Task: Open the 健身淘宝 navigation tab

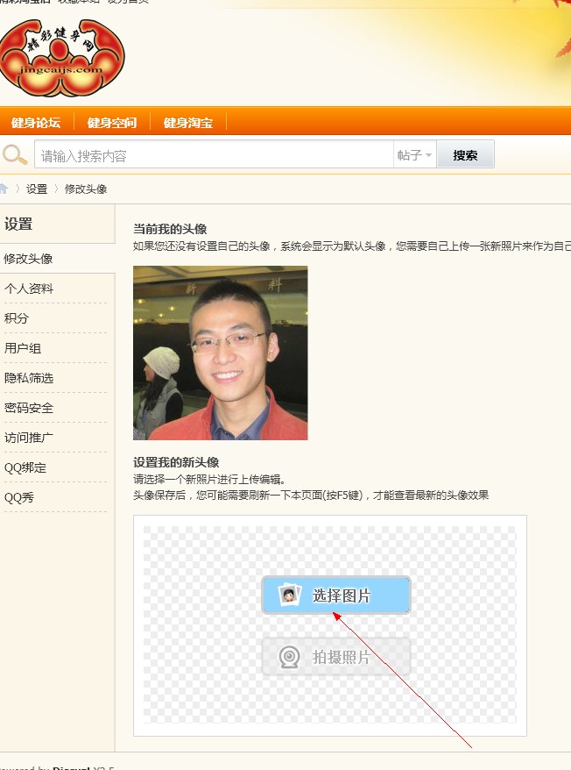Action: (x=188, y=122)
